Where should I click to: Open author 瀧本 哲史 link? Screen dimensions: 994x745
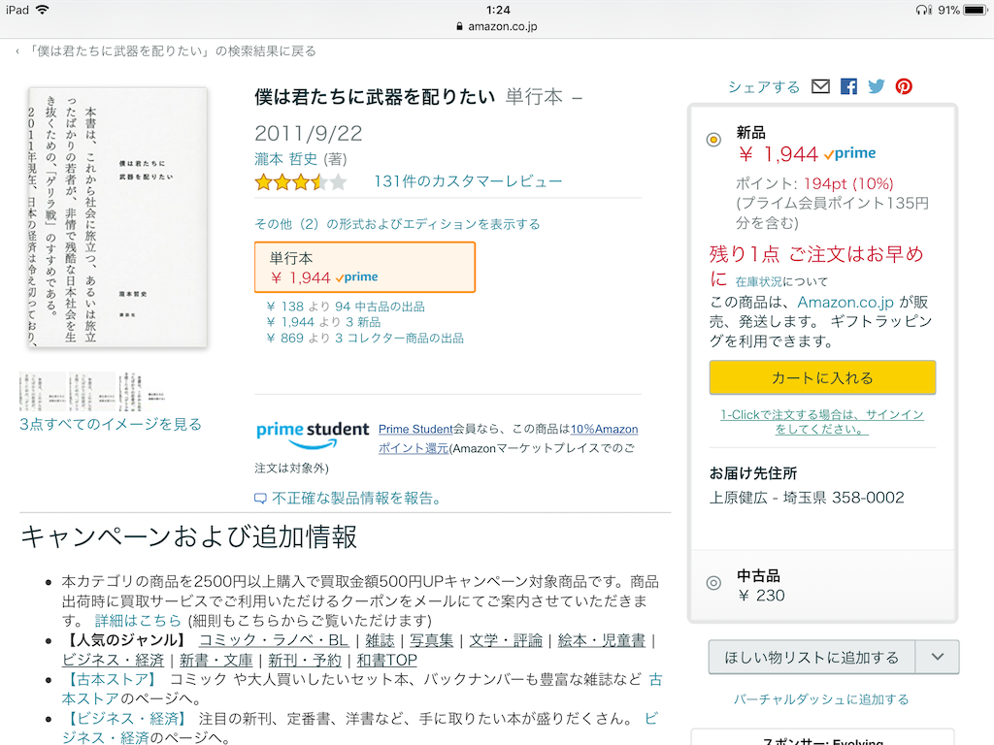tap(286, 159)
